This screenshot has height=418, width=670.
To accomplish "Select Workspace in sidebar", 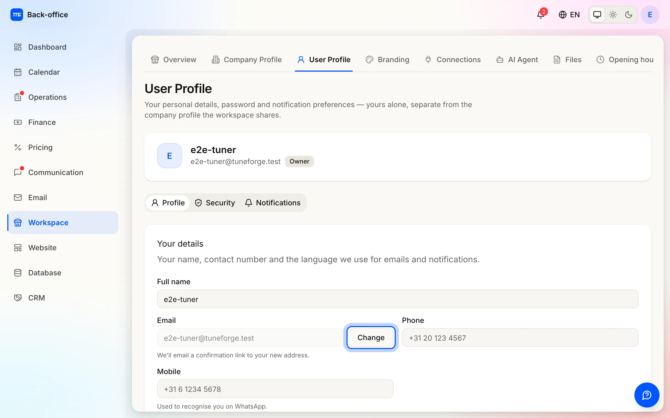I will pyautogui.click(x=63, y=223).
